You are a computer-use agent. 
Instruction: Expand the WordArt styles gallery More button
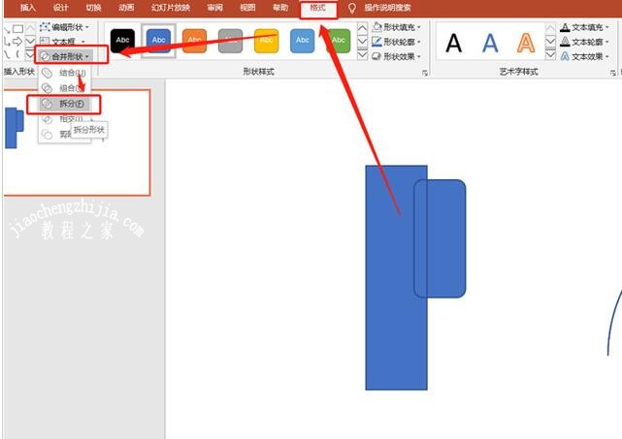pos(550,54)
